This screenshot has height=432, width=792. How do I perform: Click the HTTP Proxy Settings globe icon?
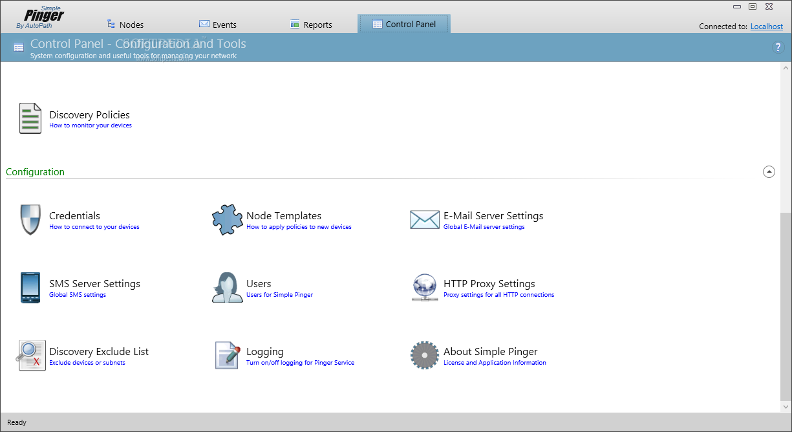point(425,288)
